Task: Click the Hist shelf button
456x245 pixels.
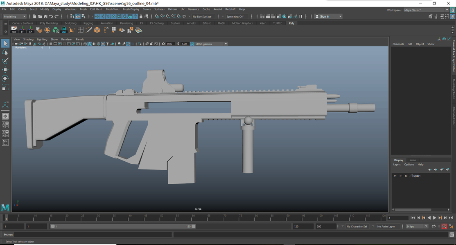Action: (x=14, y=29)
